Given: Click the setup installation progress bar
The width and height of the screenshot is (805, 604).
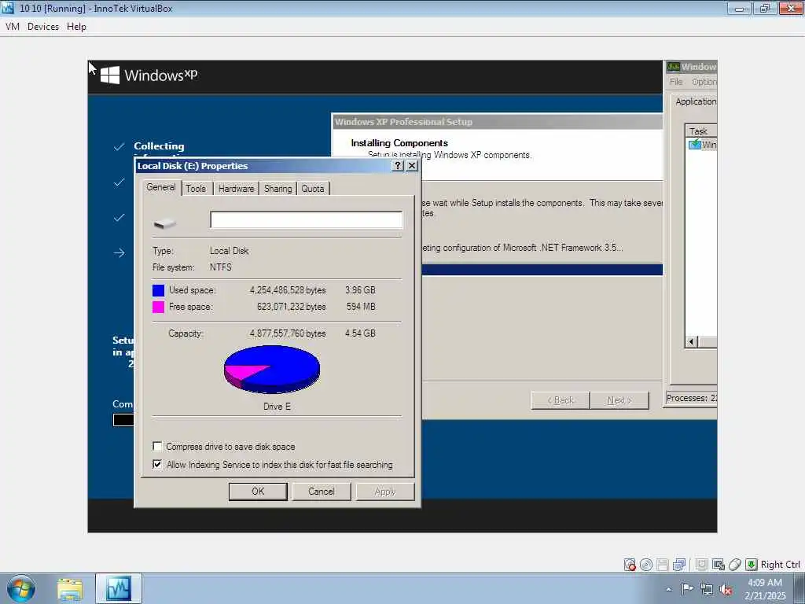Looking at the screenshot, I should [x=542, y=270].
